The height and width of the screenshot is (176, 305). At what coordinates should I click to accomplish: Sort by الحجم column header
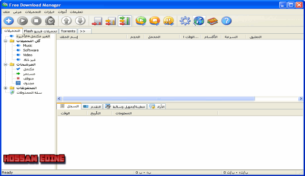coord(135,37)
